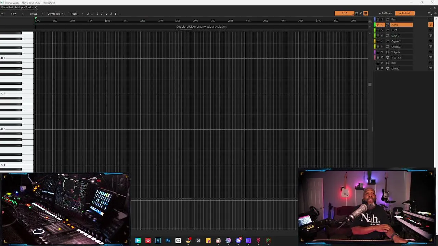Click the keyboard icon on UAD EP track
The width and height of the screenshot is (438, 246).
pyautogui.click(x=388, y=36)
